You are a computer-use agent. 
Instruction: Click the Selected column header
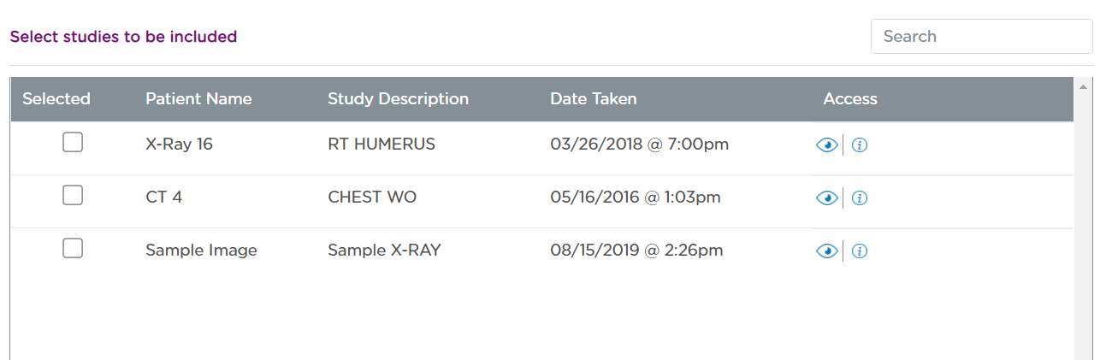pos(56,99)
